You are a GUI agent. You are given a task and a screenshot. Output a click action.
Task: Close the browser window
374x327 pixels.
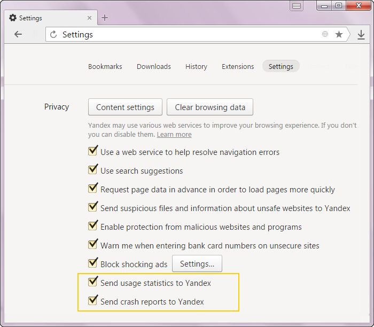[x=359, y=6]
